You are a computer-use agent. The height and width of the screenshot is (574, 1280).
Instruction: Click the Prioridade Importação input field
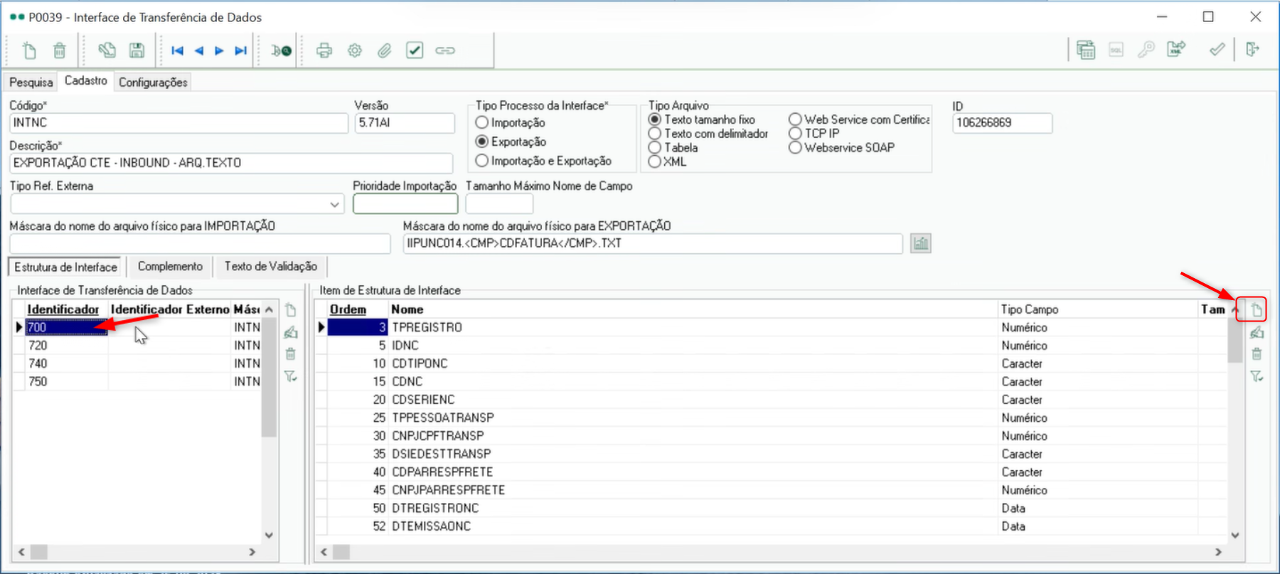[x=405, y=204]
